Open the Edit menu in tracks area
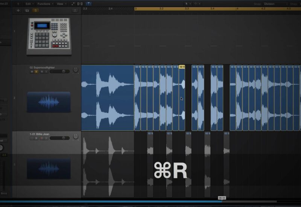The height and width of the screenshot is (207, 301). [29, 4]
